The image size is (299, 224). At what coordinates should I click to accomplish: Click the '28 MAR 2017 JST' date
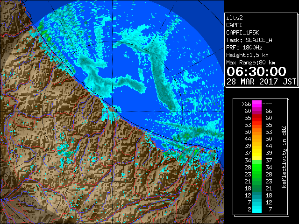coord(262,82)
